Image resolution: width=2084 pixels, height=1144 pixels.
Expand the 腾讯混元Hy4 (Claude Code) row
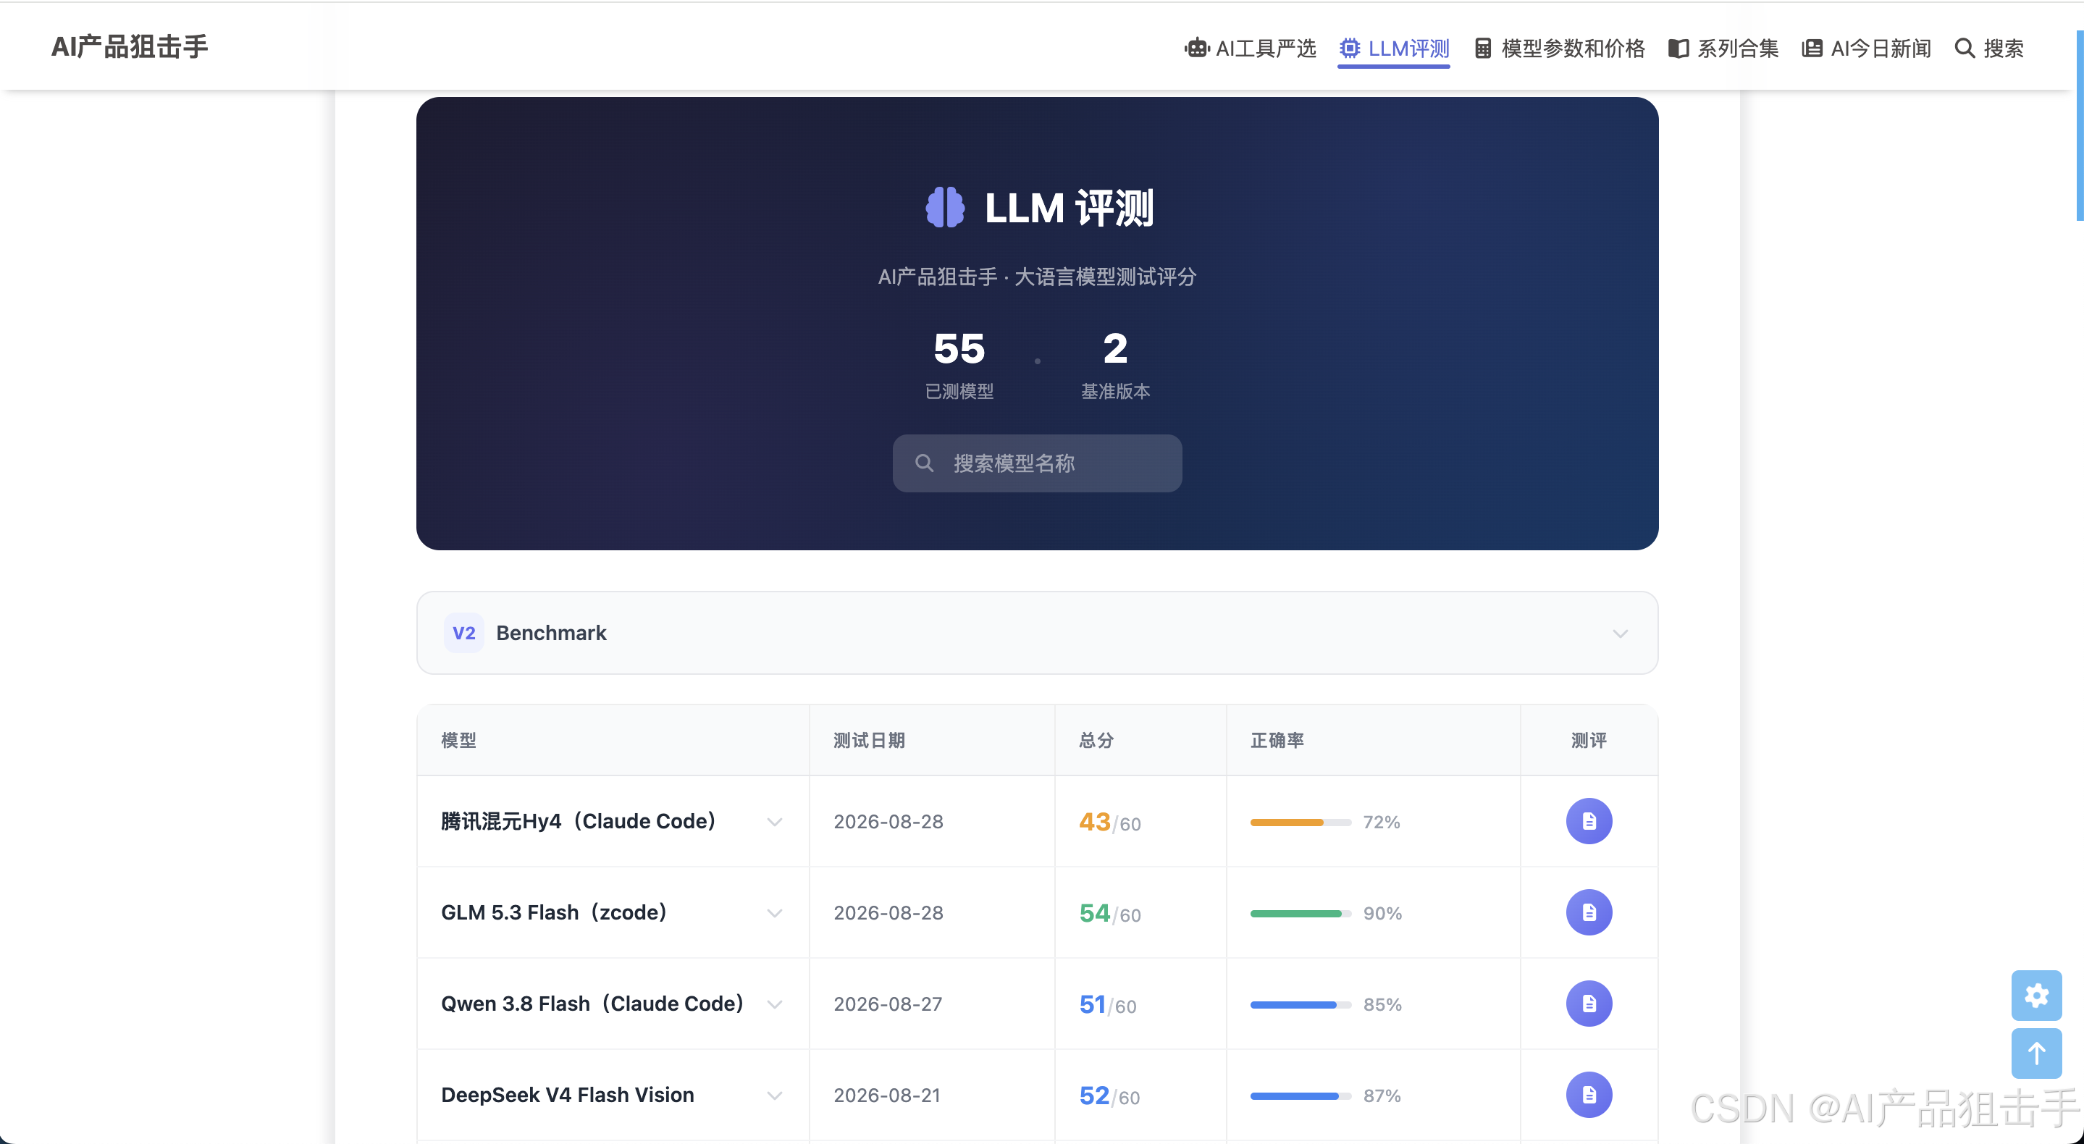774,822
